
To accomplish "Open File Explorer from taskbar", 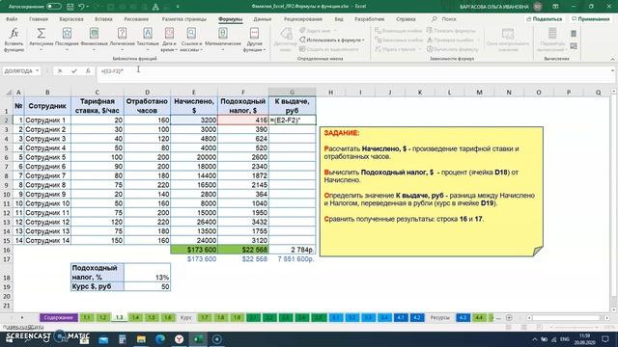I will (x=141, y=338).
